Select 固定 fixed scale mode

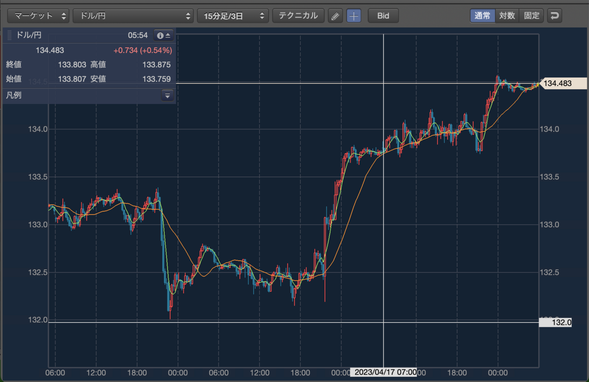point(532,16)
